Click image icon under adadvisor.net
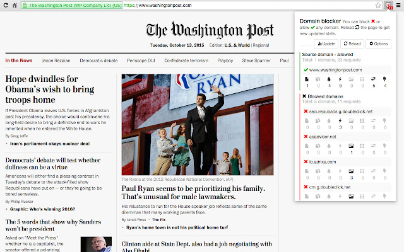The image size is (404, 252). click(351, 146)
